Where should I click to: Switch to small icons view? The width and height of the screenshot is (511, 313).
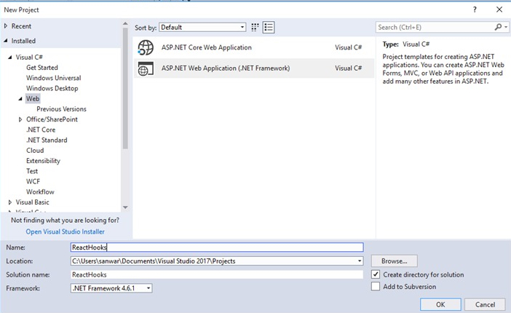[x=255, y=28]
